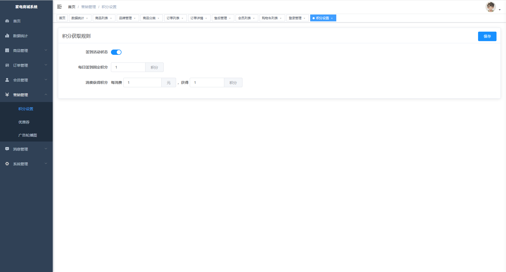Collapse the 营销管理 submenu chevron
The height and width of the screenshot is (272, 506).
point(46,95)
